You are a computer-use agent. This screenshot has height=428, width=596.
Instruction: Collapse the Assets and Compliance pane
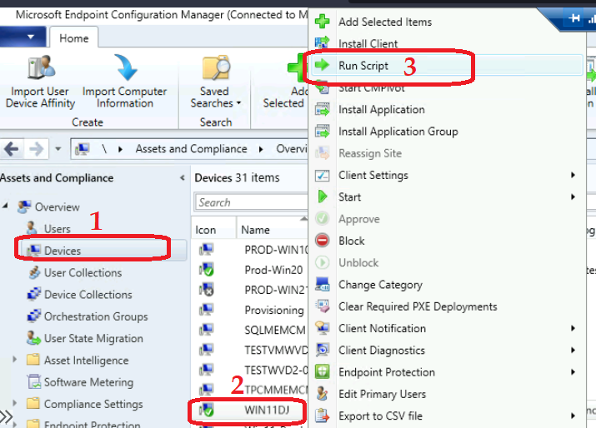pyautogui.click(x=183, y=177)
